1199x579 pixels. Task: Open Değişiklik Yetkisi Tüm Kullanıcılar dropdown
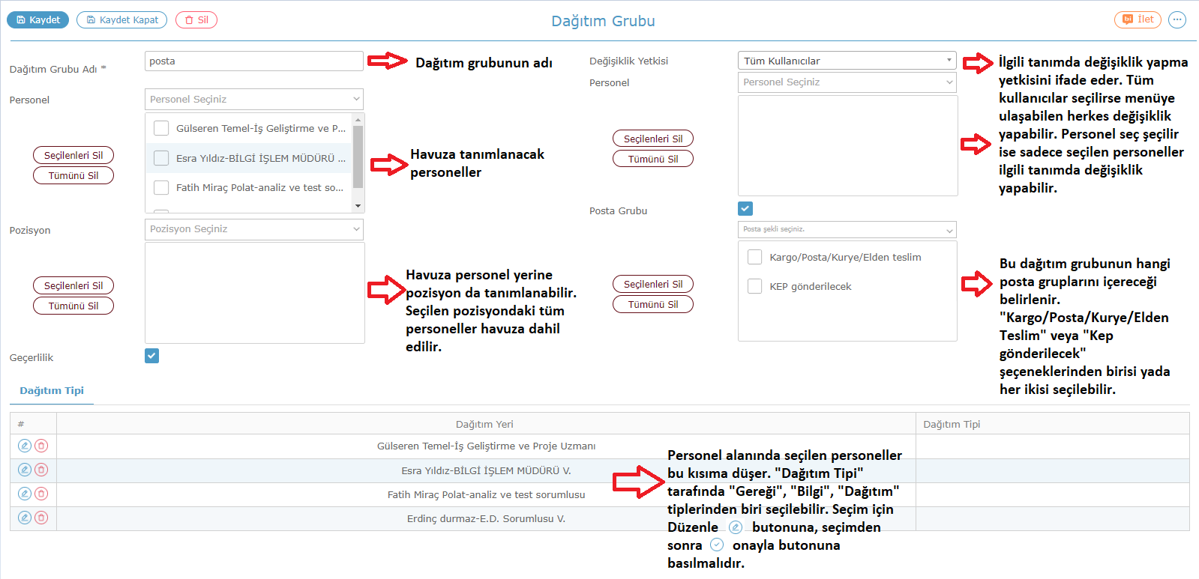847,61
